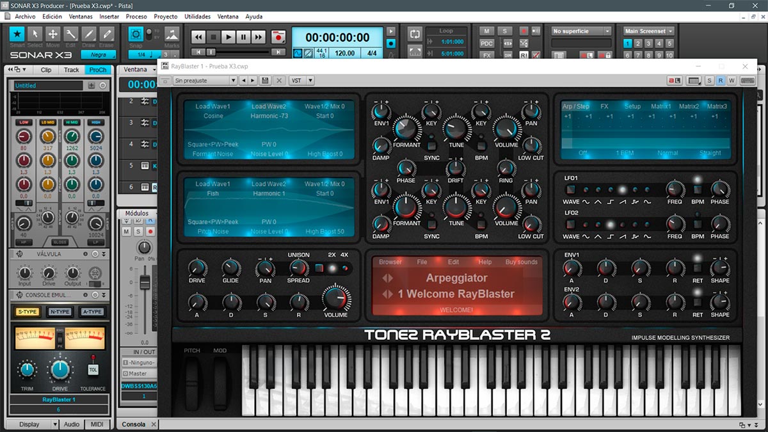
Task: Click the Pause transport button
Action: pos(243,37)
